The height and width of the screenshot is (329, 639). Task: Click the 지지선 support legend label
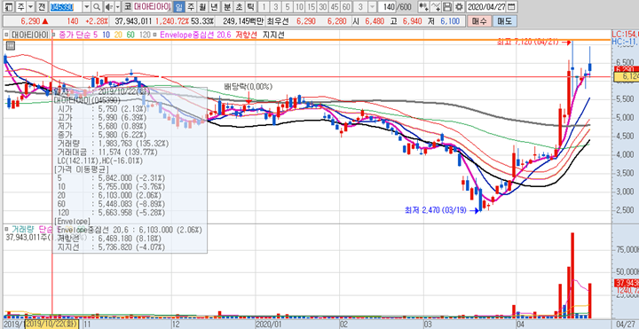273,35
